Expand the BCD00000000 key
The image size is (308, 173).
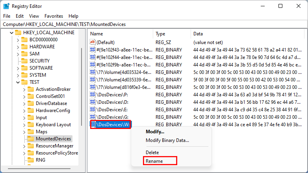[18, 40]
